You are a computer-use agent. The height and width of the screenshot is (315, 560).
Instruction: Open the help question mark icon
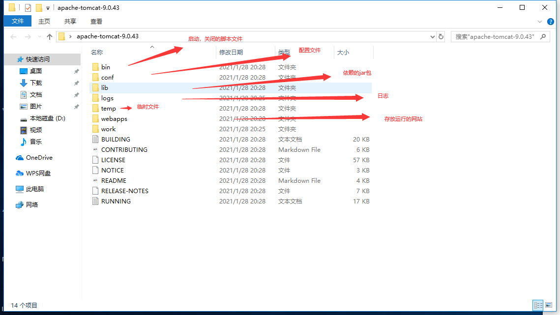pos(551,22)
